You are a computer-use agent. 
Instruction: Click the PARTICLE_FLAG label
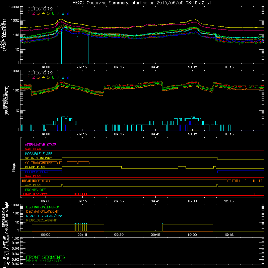point(37,181)
